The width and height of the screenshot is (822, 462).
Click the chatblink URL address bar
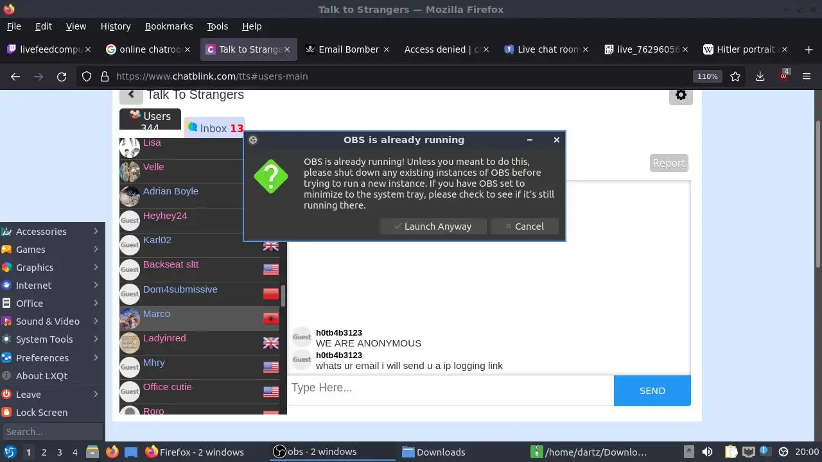click(398, 76)
